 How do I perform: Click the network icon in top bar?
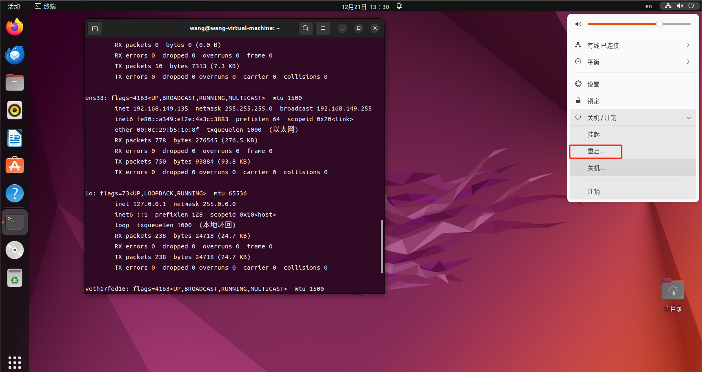668,6
